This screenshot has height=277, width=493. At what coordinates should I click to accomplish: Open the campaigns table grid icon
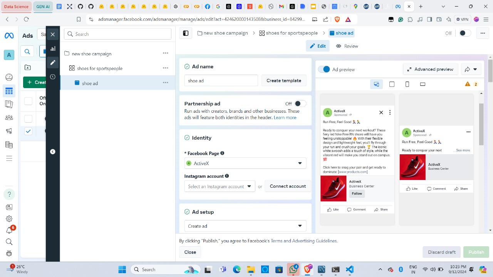9,91
